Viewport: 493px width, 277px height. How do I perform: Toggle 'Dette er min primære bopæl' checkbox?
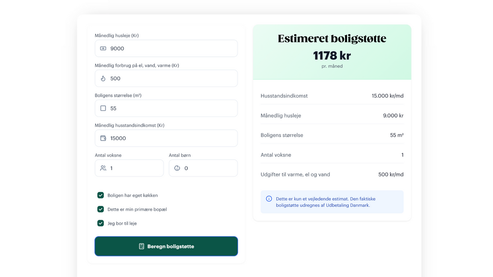tap(101, 209)
